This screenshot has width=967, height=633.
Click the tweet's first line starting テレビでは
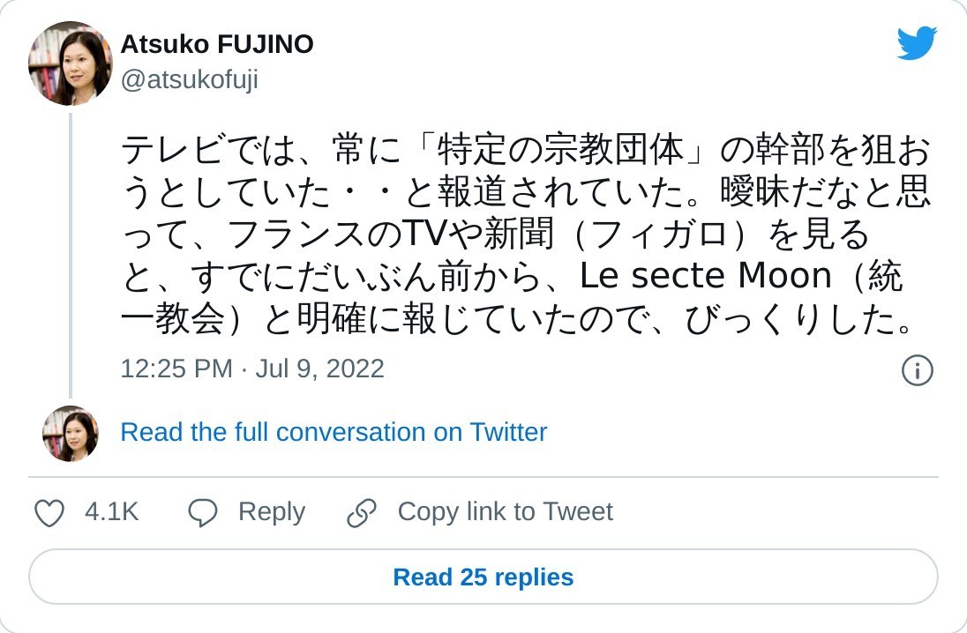(525, 151)
